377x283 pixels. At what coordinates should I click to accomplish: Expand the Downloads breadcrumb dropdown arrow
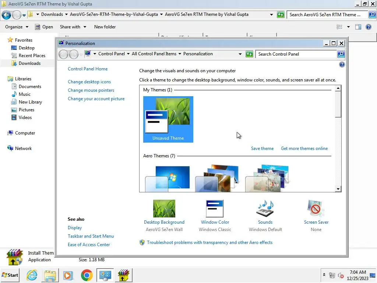coord(66,14)
